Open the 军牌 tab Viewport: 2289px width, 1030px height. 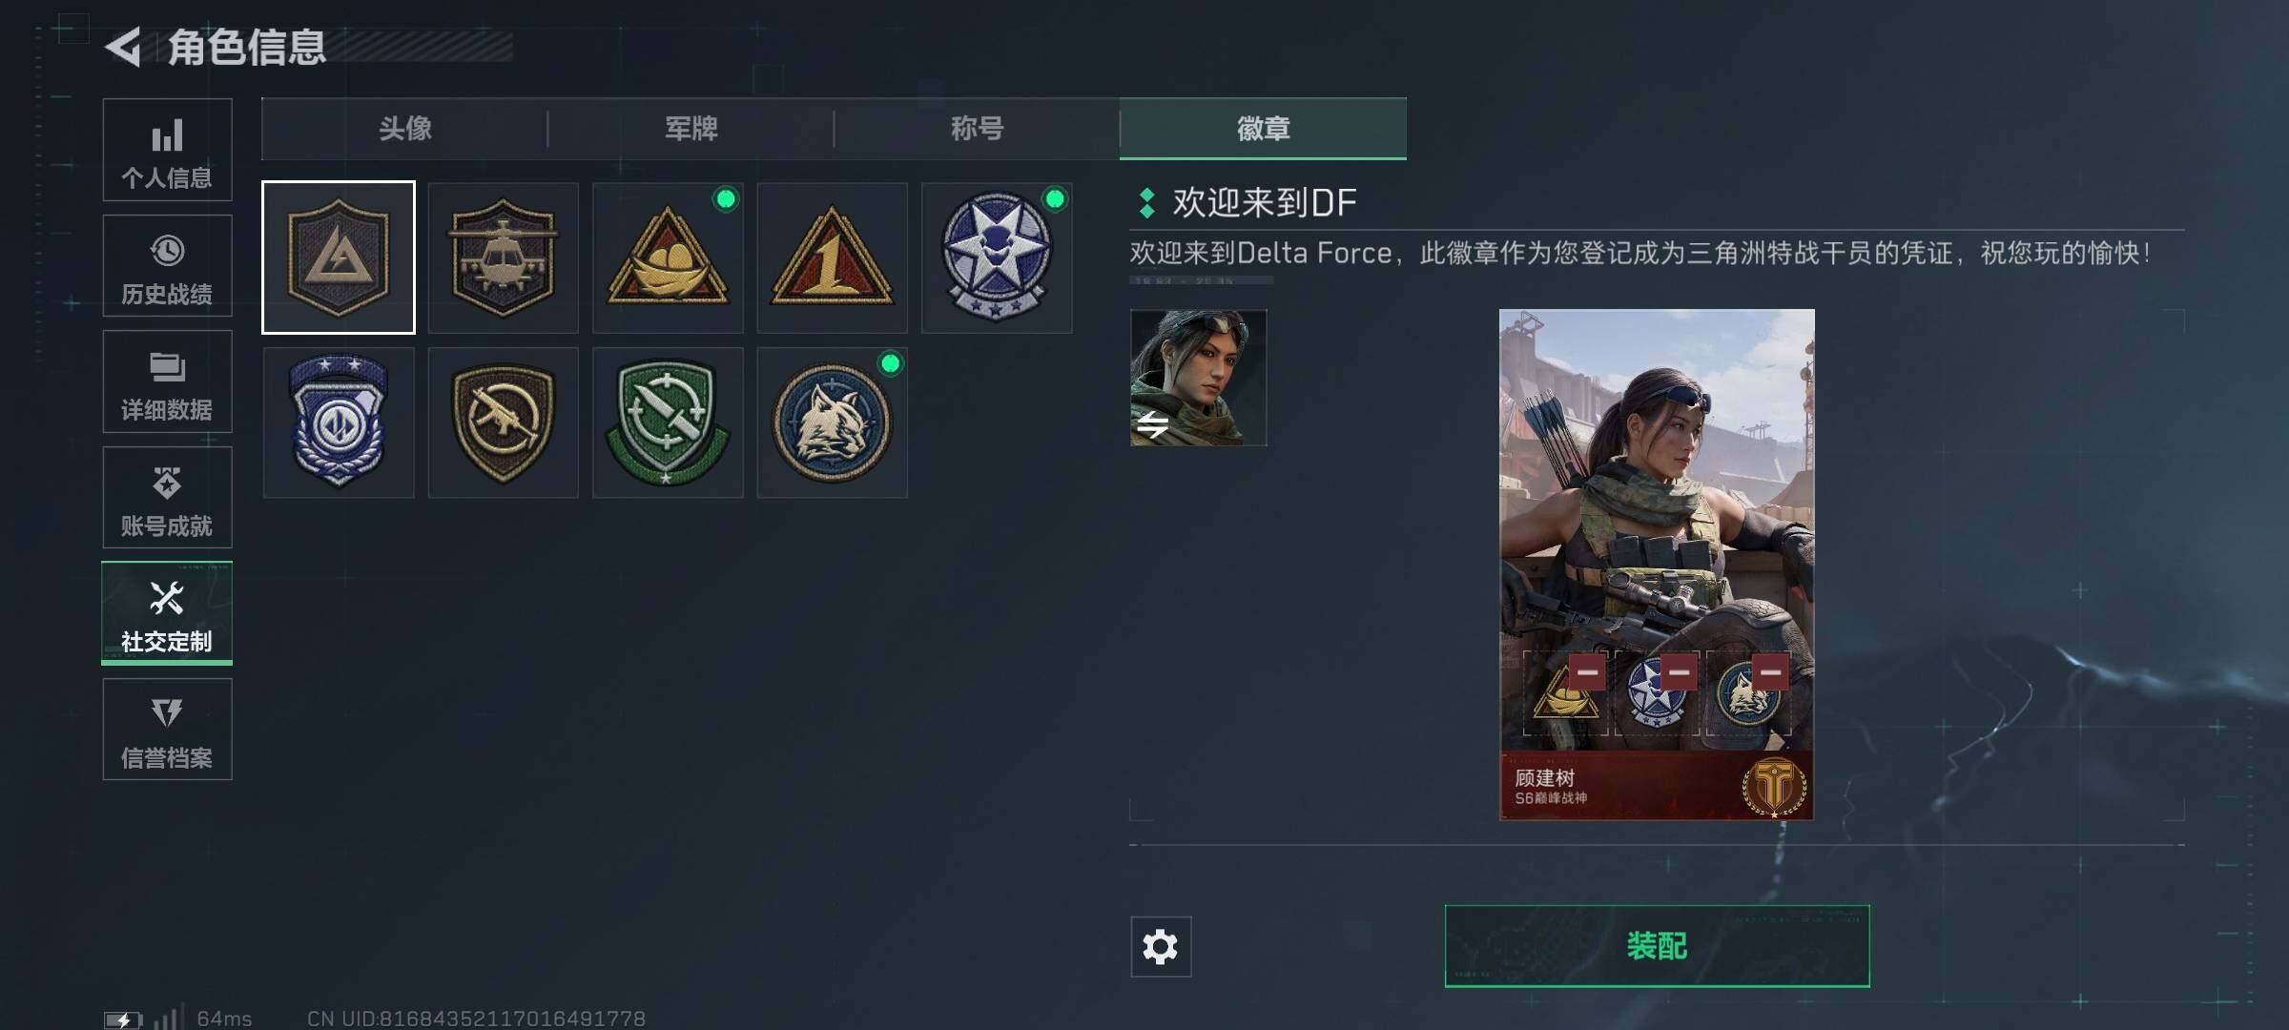click(691, 129)
